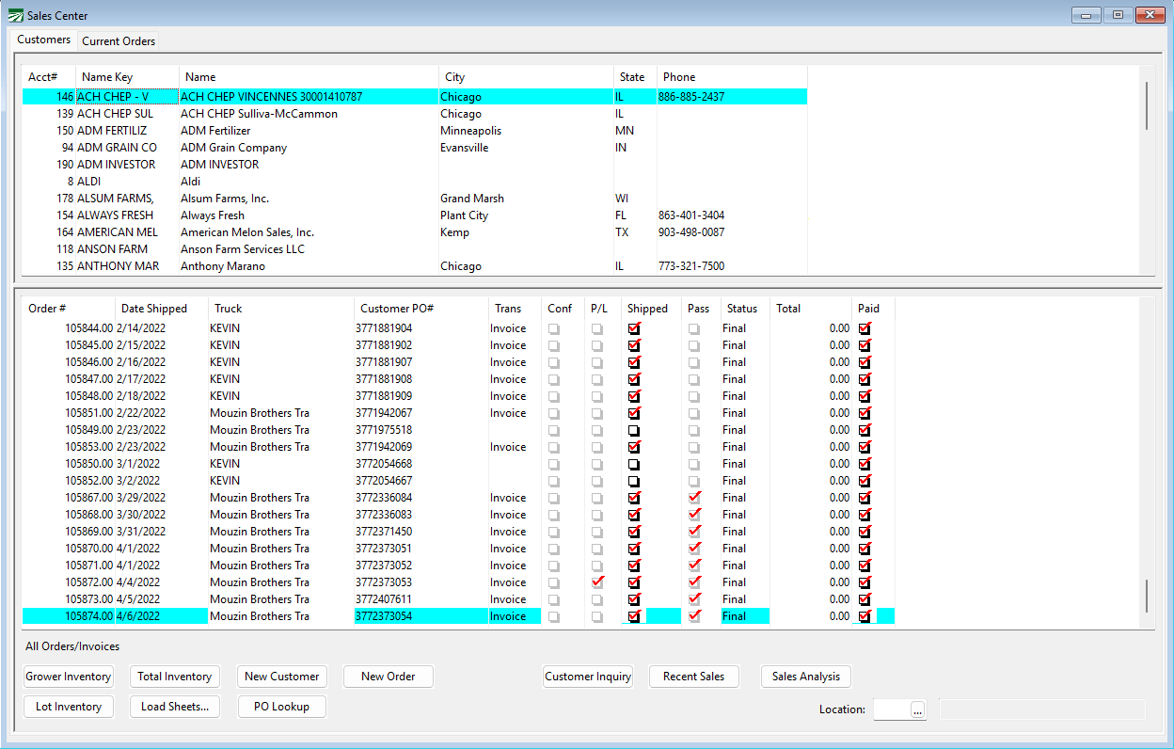The image size is (1174, 749).
Task: Create a New Order
Action: 389,677
